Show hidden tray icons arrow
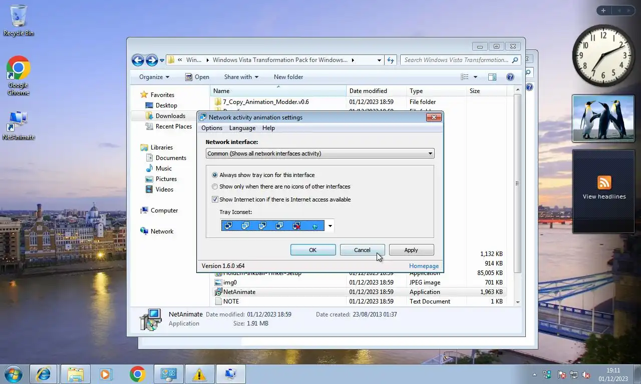The width and height of the screenshot is (641, 384). pyautogui.click(x=534, y=374)
